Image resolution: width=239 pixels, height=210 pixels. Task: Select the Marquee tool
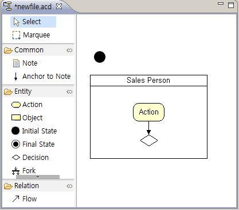32,35
